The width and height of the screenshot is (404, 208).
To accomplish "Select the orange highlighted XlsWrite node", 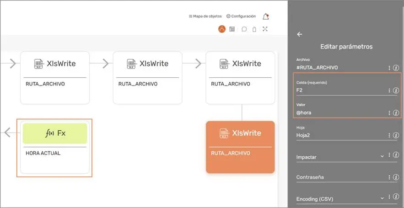I will (240, 147).
